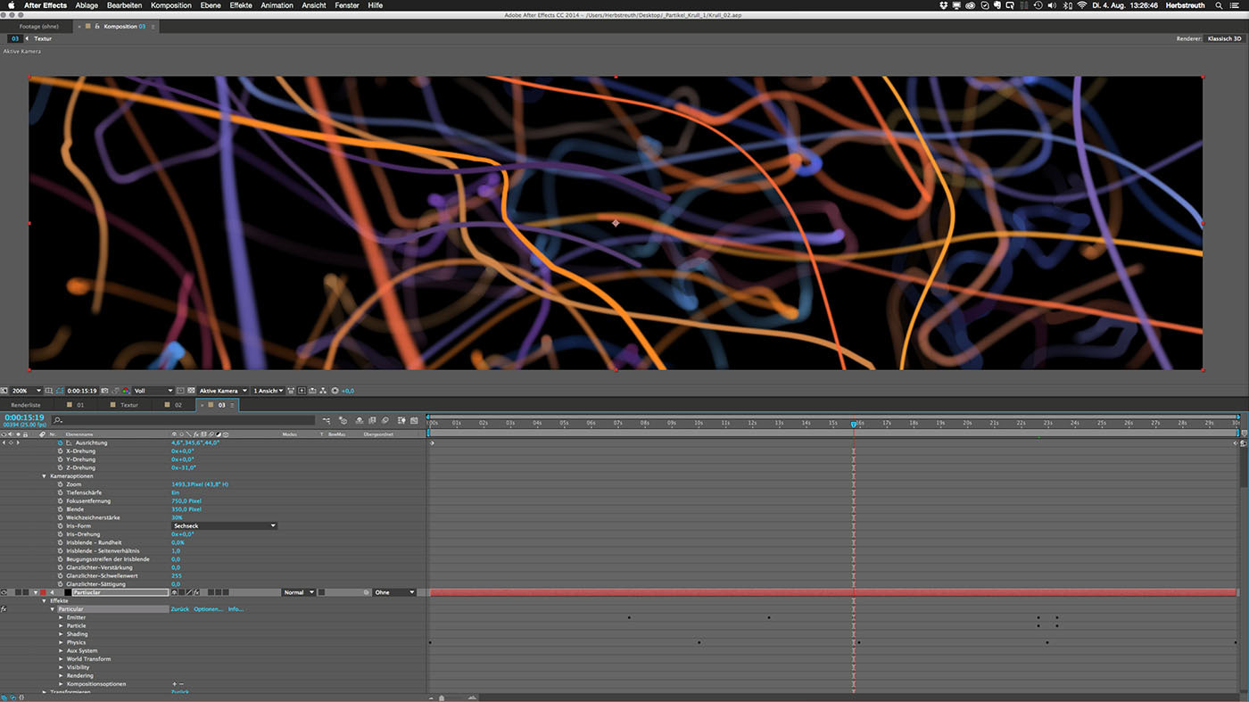The height and width of the screenshot is (702, 1249).
Task: Click the red label color of layer 4
Action: click(42, 592)
